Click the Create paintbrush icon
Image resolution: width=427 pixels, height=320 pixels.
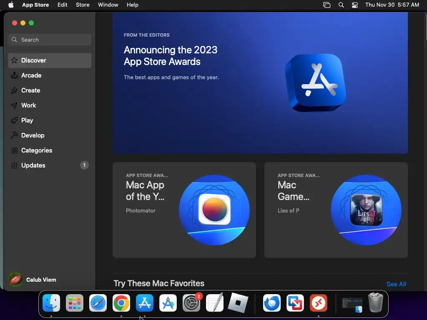coord(14,90)
